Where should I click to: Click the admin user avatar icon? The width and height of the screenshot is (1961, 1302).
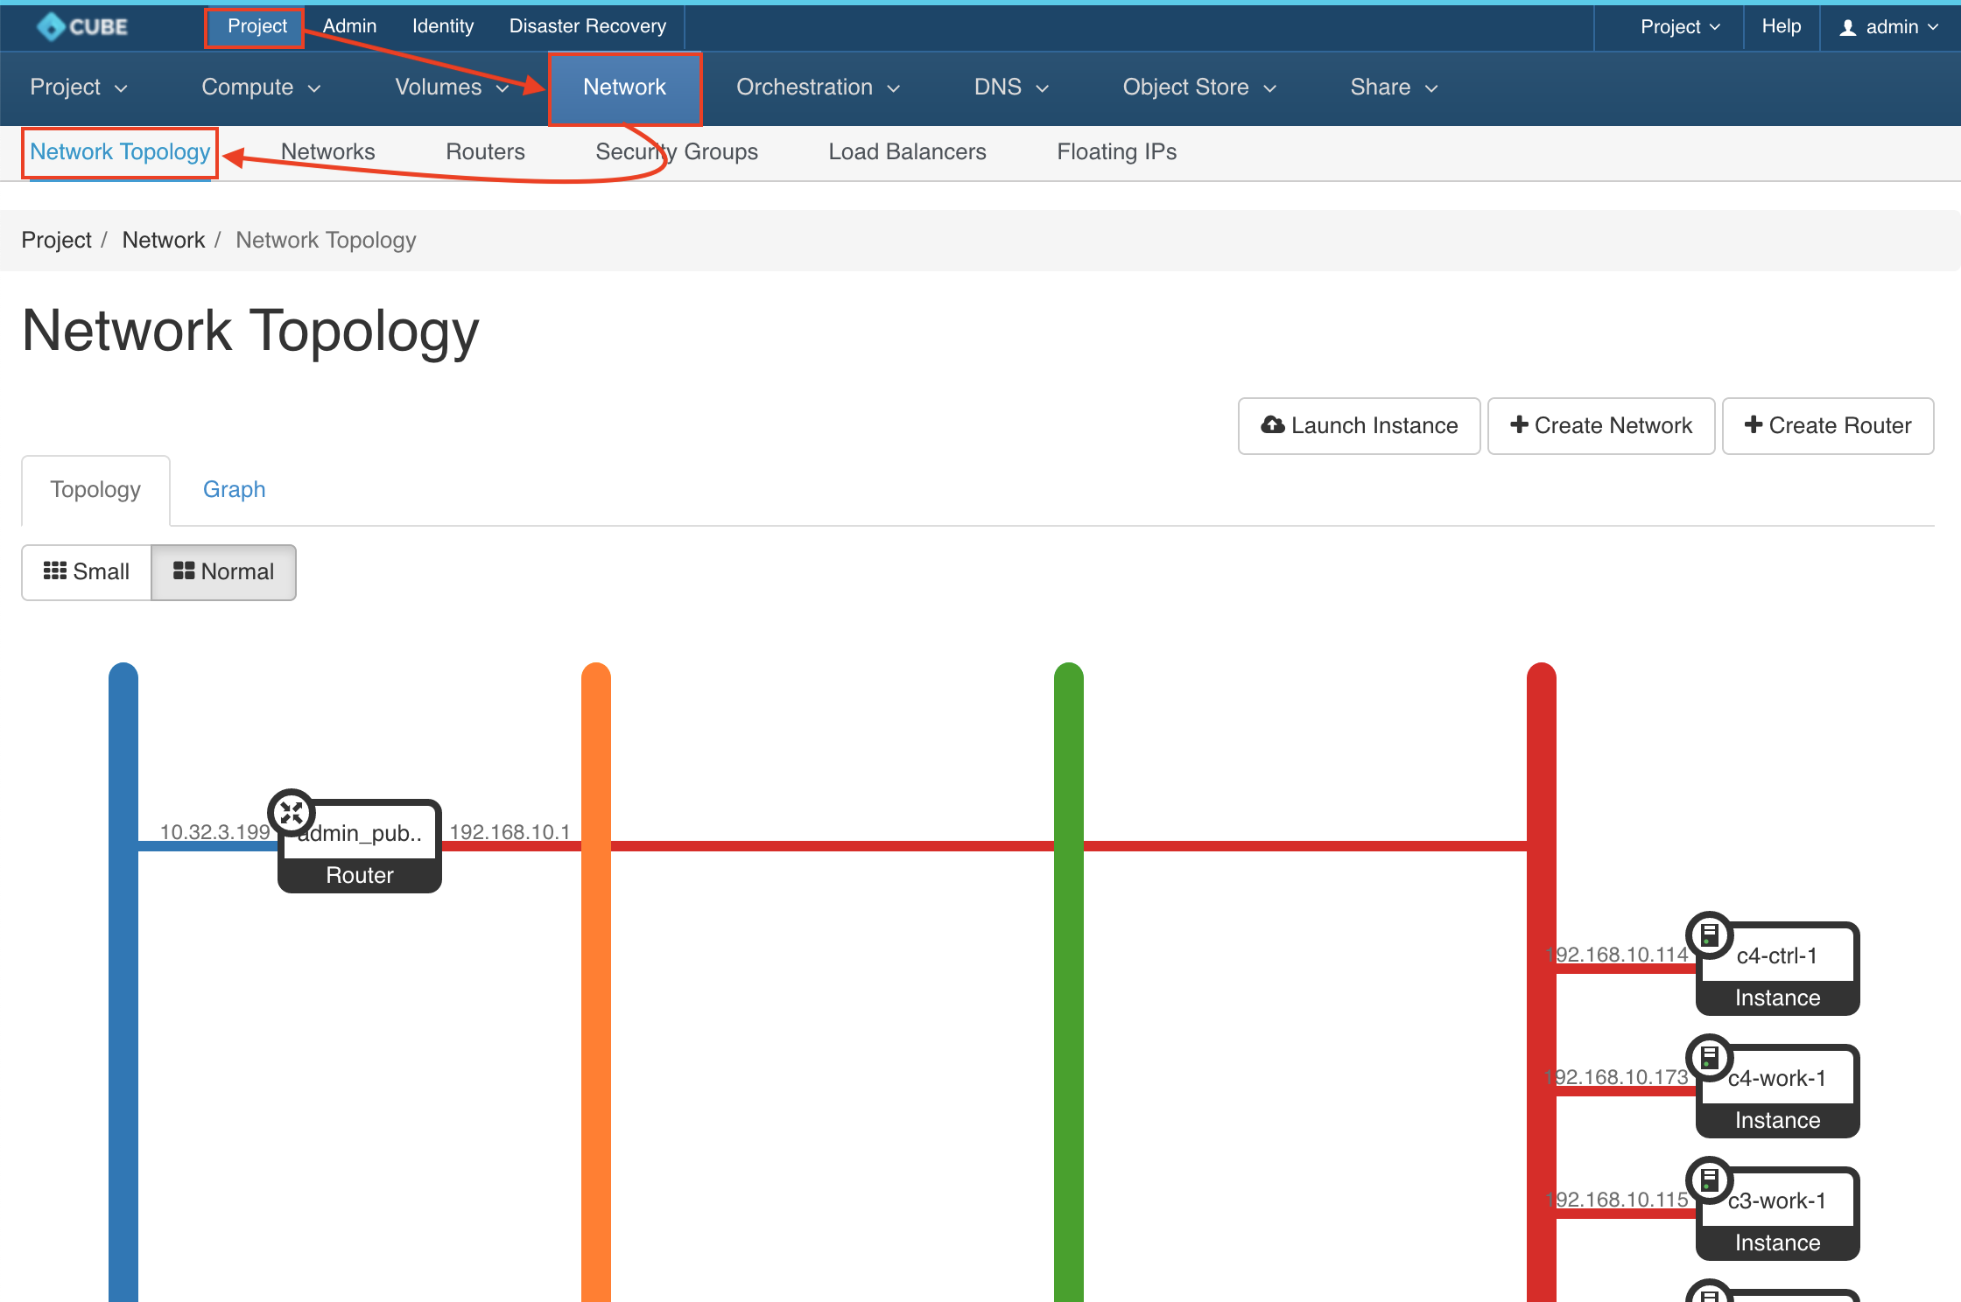1848,28
